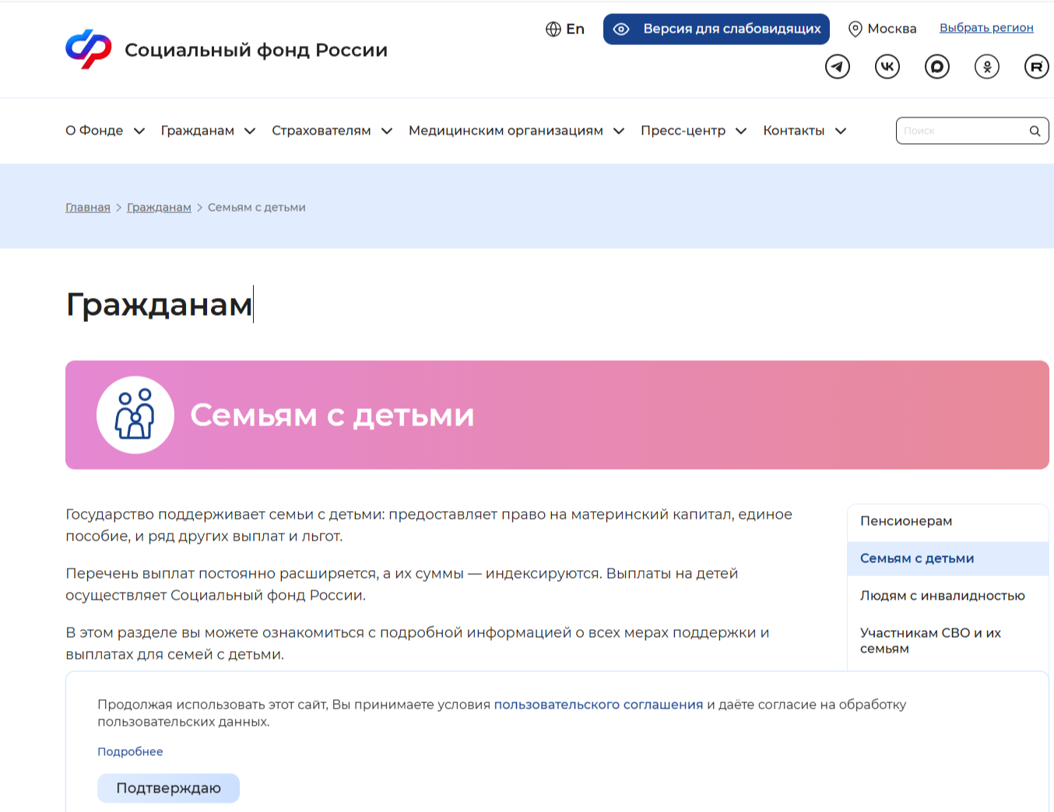Screen dimensions: 1054x812
Task: Select Пенсионерам in the side menu
Action: 906,521
